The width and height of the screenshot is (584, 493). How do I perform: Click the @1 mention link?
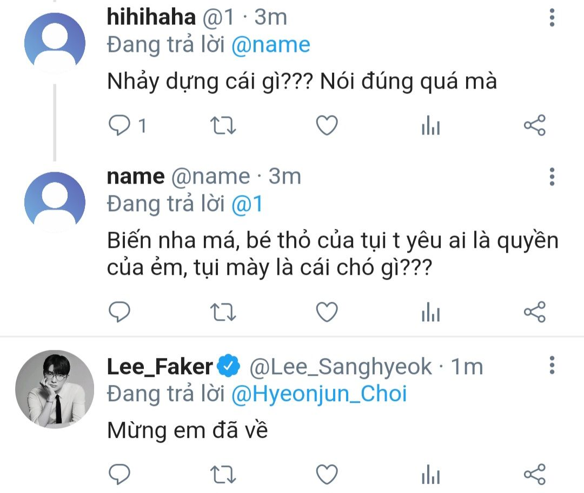pyautogui.click(x=247, y=204)
